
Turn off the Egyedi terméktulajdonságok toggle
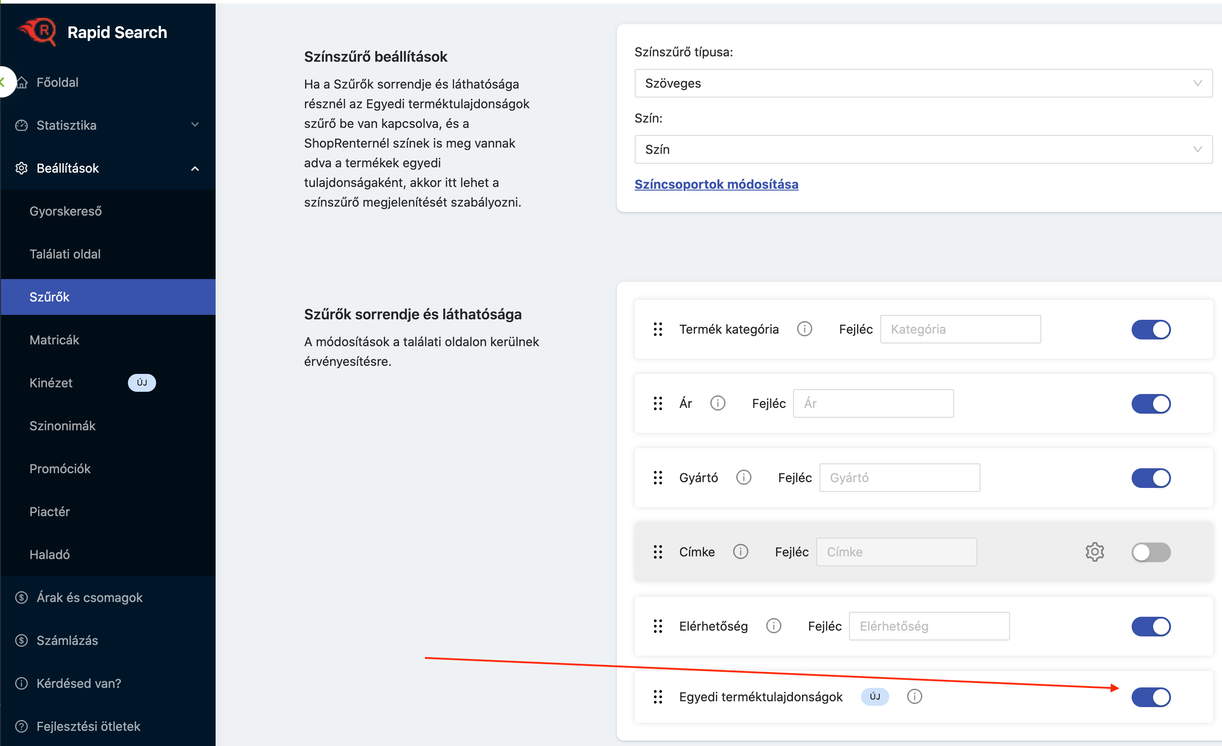tap(1150, 697)
